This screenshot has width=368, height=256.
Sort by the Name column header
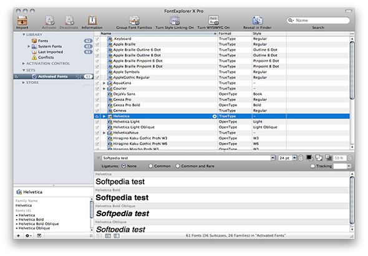click(x=158, y=34)
